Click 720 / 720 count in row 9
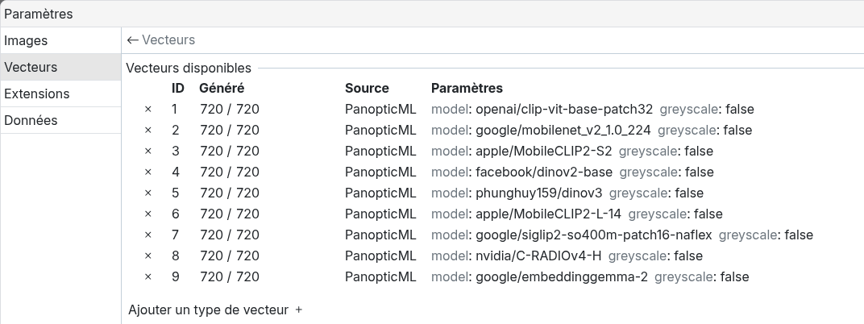 tap(229, 277)
